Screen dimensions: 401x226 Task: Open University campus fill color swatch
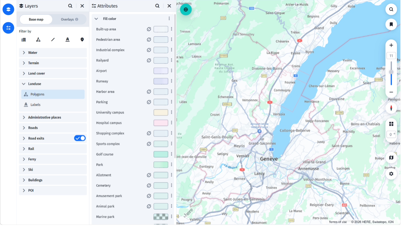(x=161, y=113)
